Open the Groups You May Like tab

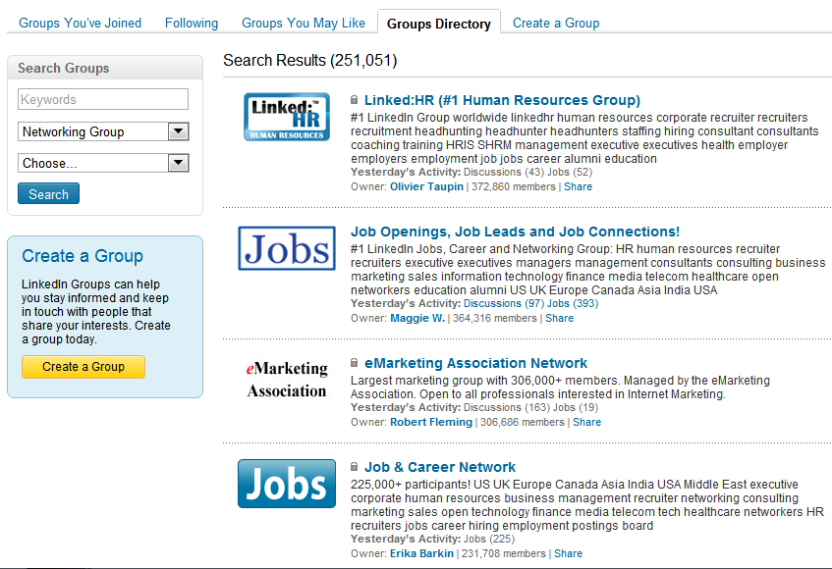pos(304,23)
